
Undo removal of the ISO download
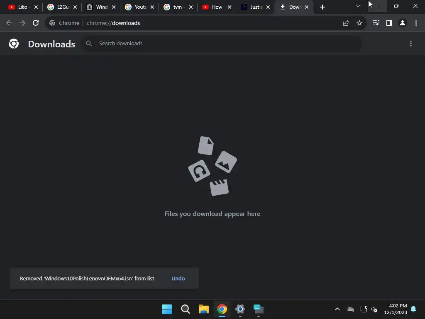pos(178,279)
